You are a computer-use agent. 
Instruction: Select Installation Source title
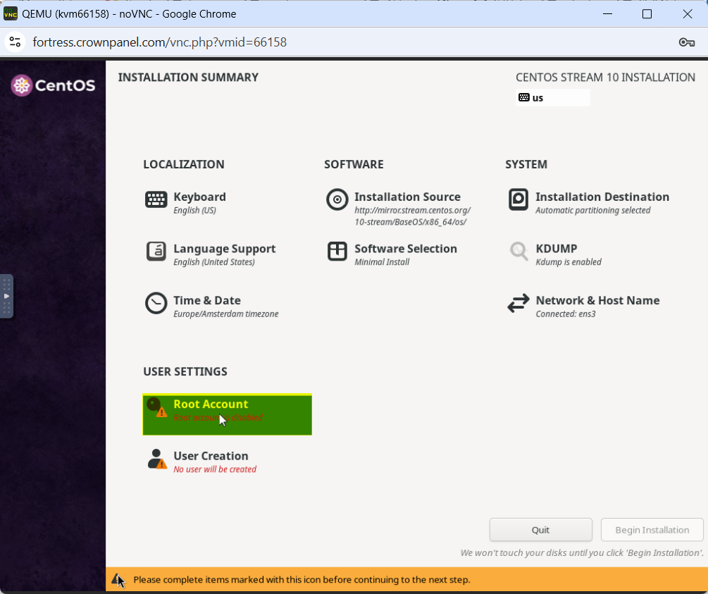click(407, 197)
